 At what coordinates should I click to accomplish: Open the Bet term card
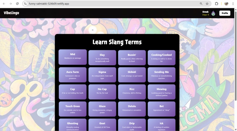[x=161, y=109]
